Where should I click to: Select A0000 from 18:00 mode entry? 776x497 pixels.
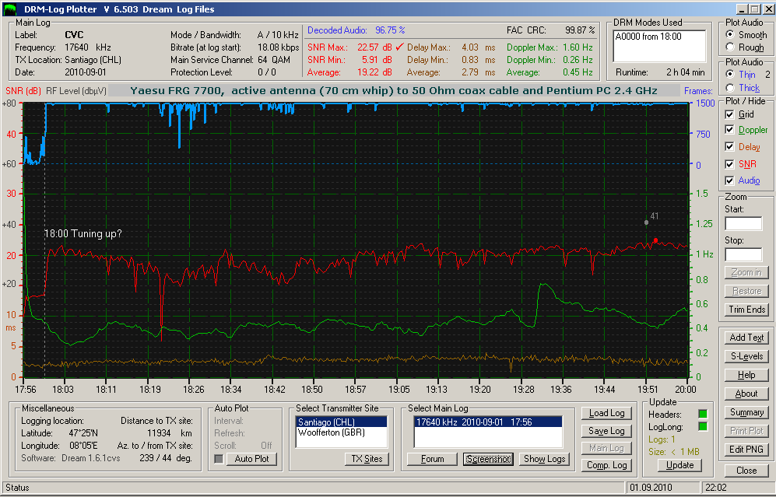click(658, 37)
